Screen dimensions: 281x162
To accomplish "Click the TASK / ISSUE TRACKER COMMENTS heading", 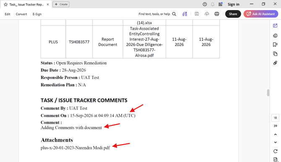I will pos(84,100).
